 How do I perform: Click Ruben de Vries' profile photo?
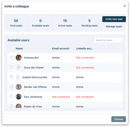pos(19,106)
